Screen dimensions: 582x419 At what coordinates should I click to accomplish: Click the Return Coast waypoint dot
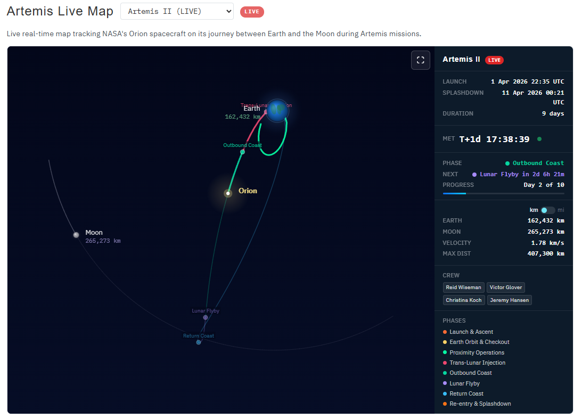pyautogui.click(x=199, y=342)
